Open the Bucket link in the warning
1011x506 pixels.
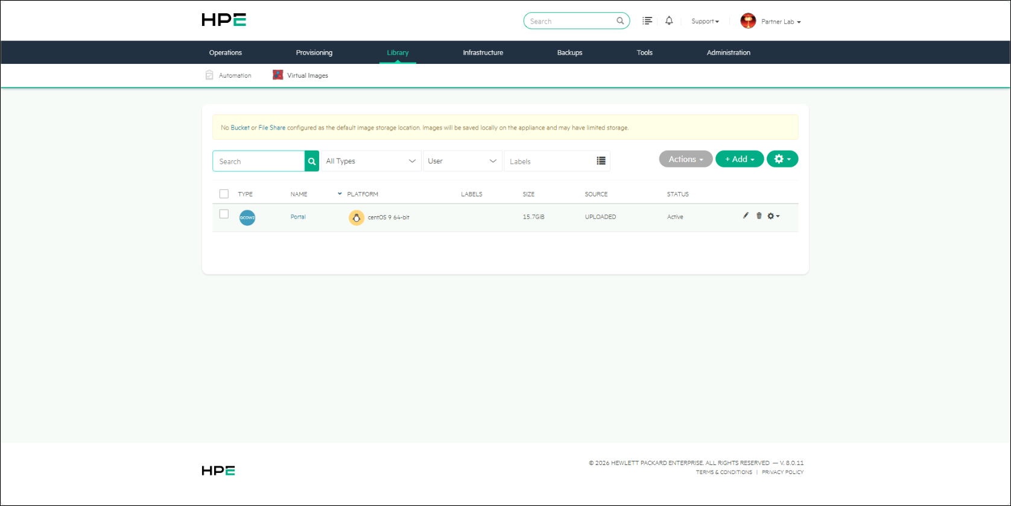(240, 128)
